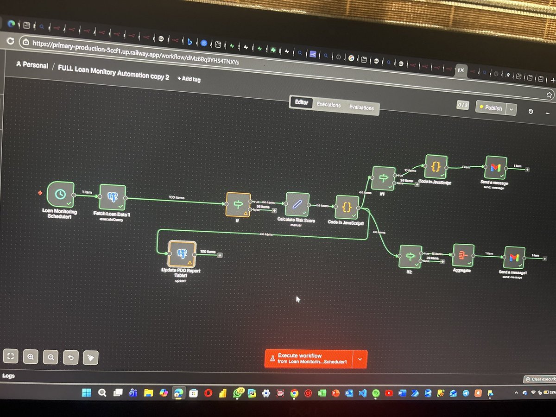Select the Send a message1 Gmail node

514,258
